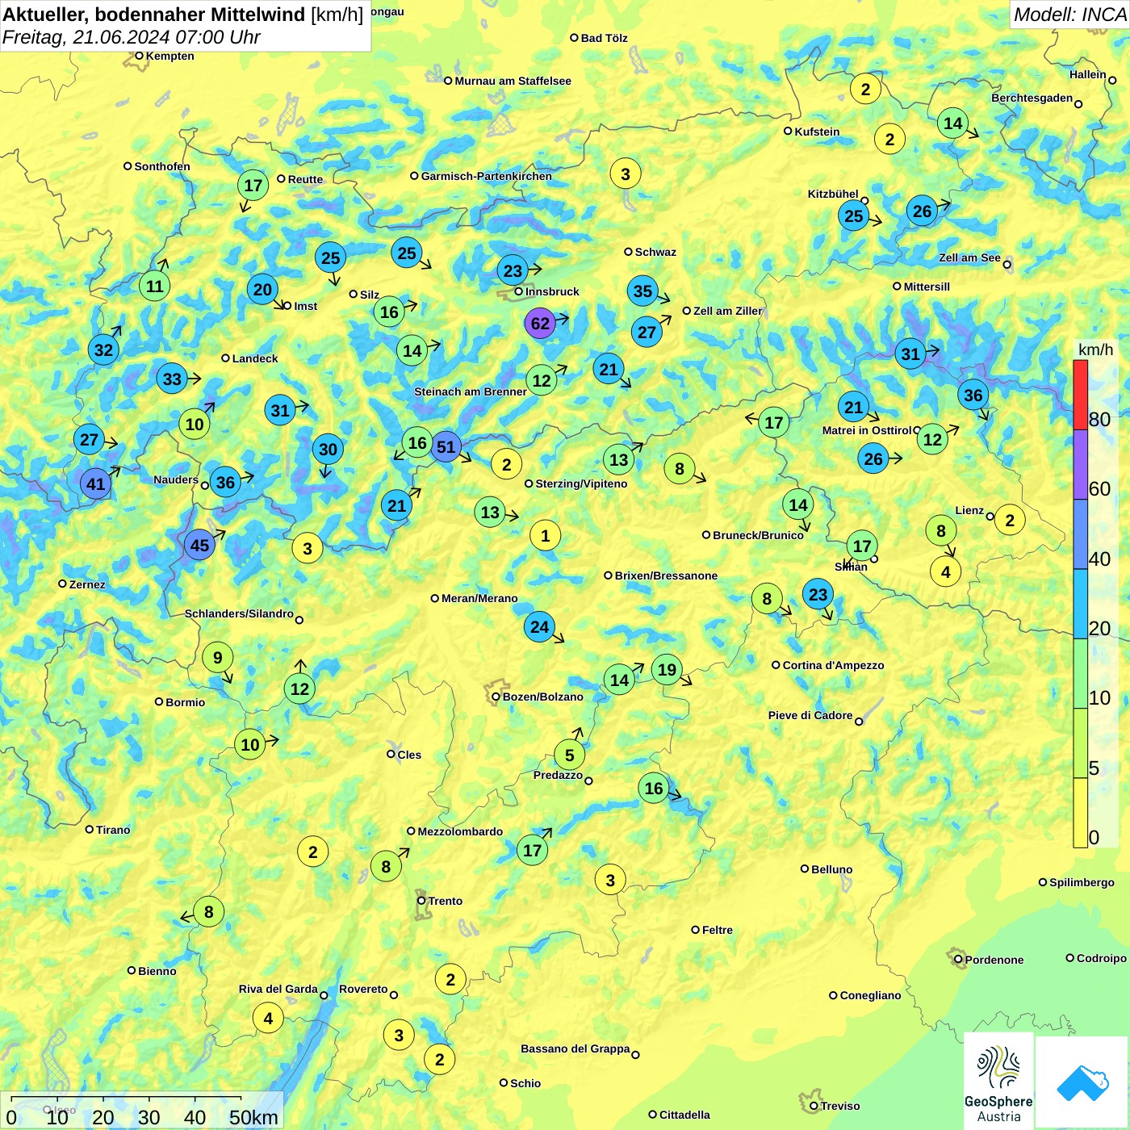1130x1130 pixels.
Task: Click the km/h legend unit label
Action: click(1095, 349)
